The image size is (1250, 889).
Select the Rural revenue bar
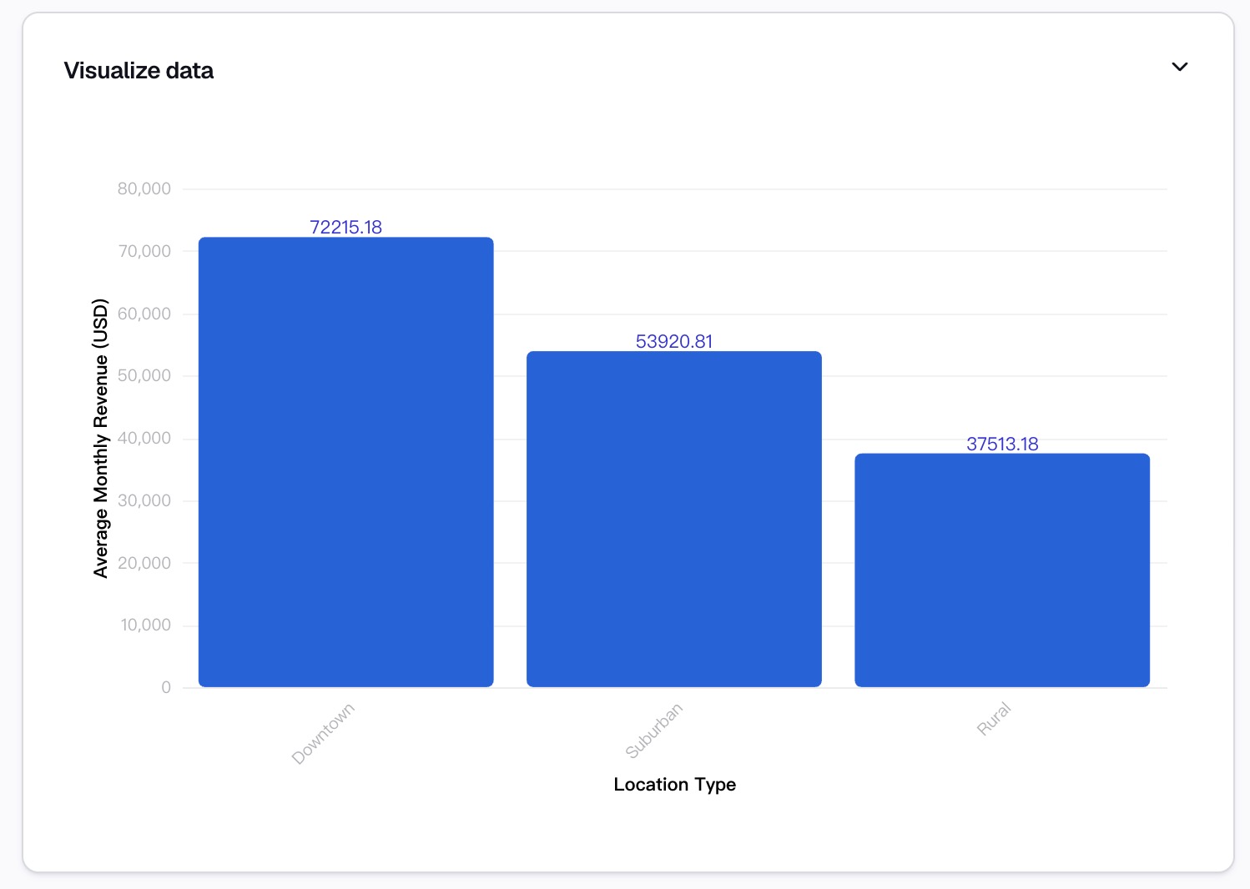1002,570
